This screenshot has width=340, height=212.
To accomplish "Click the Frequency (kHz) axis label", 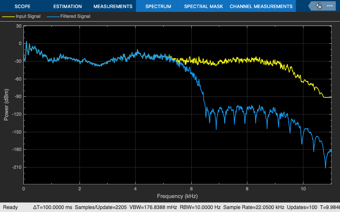I will (x=177, y=196).
